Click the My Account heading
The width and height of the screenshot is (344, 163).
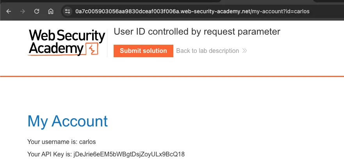(68, 121)
